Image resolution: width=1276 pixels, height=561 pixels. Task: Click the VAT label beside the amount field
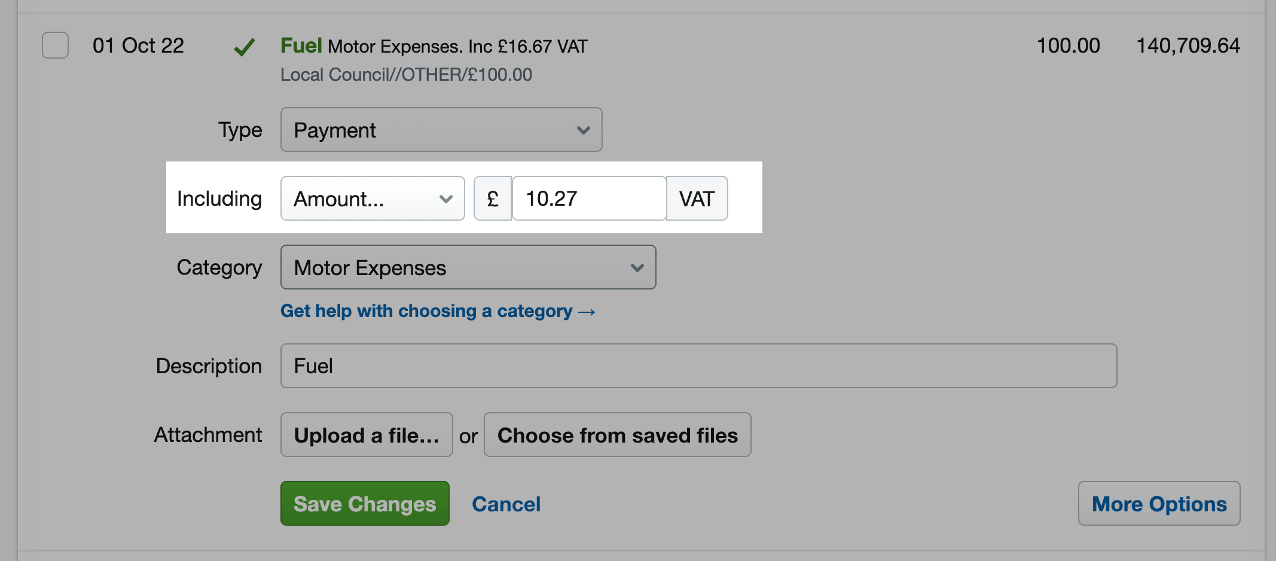point(697,198)
